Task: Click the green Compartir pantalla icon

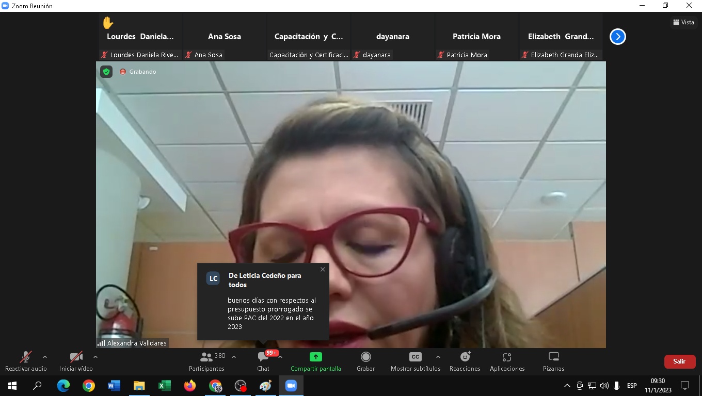Action: (x=315, y=357)
